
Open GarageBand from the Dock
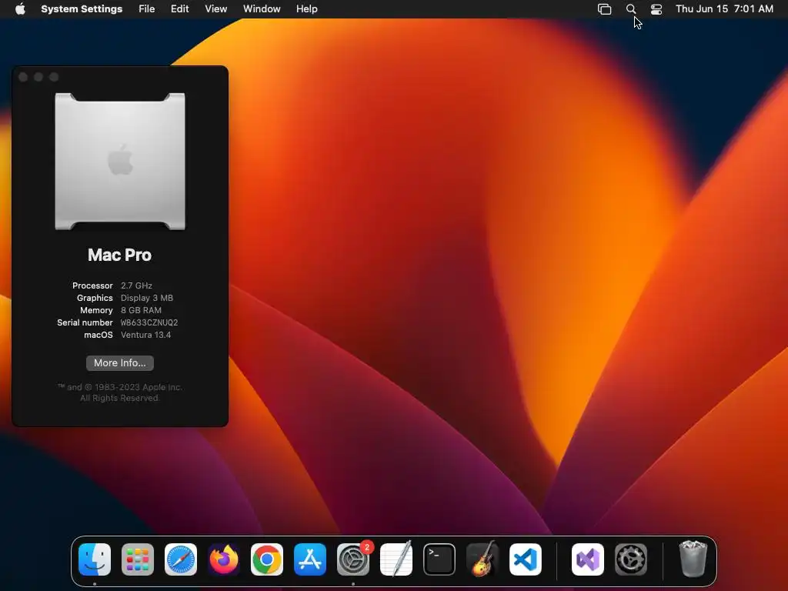[x=482, y=559]
